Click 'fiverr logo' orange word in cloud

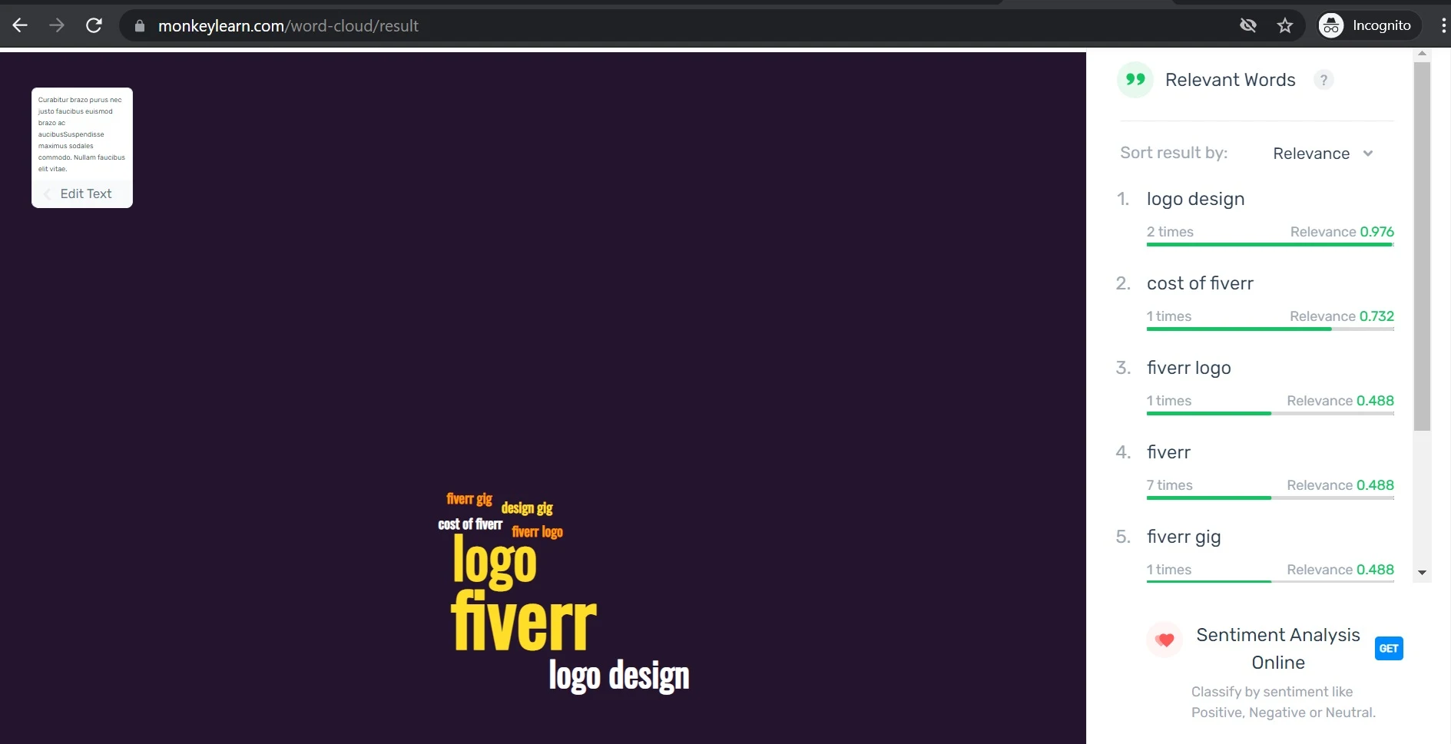(537, 532)
